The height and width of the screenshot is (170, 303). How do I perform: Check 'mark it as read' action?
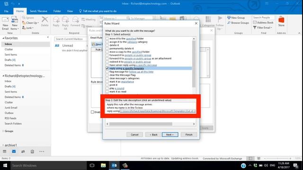(107, 92)
